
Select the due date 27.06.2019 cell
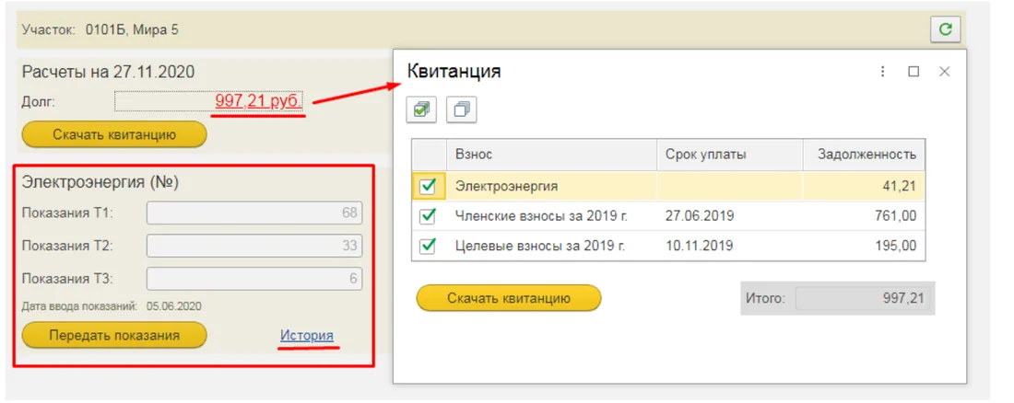click(x=699, y=216)
